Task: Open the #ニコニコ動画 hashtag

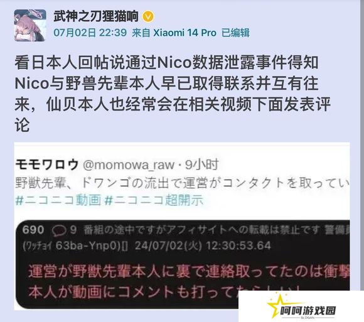Action: (x=58, y=200)
